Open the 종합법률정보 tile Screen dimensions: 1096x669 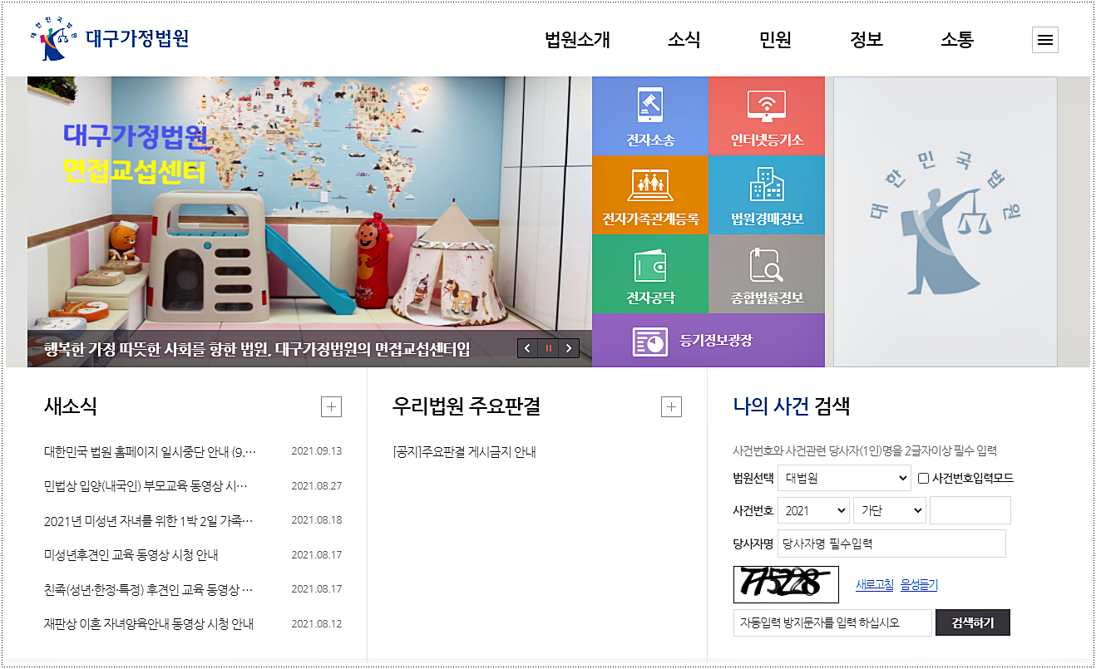pos(767,274)
